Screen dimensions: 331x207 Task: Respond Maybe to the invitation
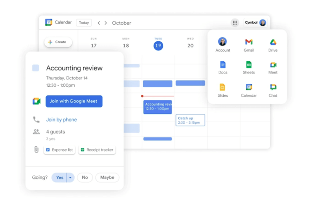(107, 177)
